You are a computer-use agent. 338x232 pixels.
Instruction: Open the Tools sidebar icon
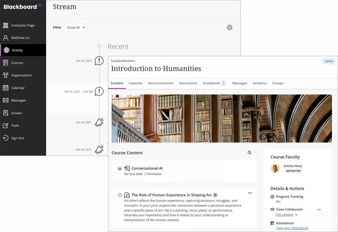[6, 125]
